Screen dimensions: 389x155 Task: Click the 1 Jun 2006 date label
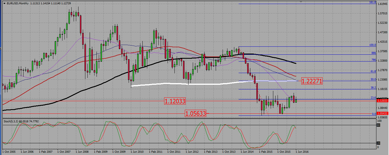[x=28, y=152]
